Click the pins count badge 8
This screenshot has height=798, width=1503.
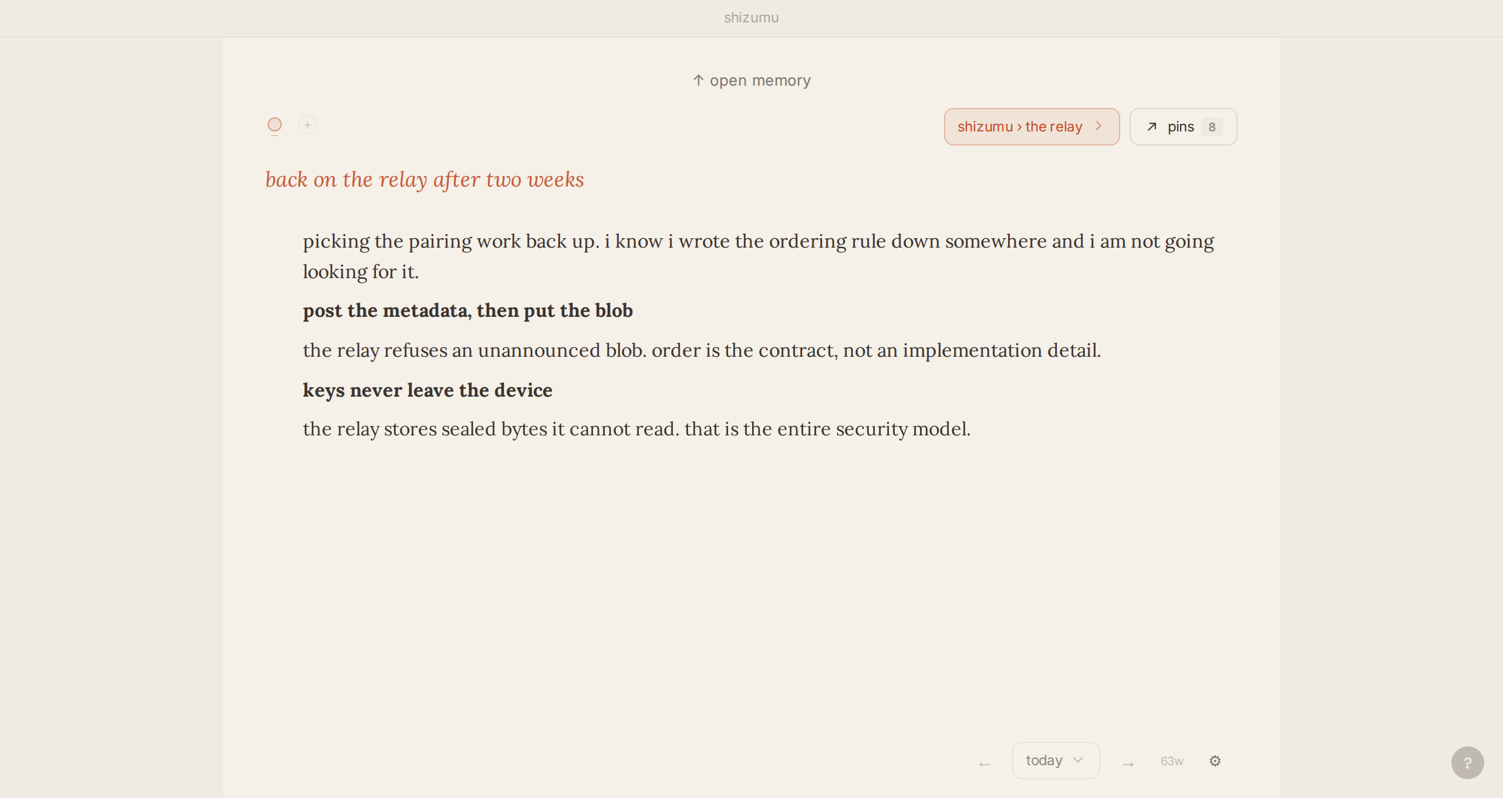click(x=1212, y=127)
